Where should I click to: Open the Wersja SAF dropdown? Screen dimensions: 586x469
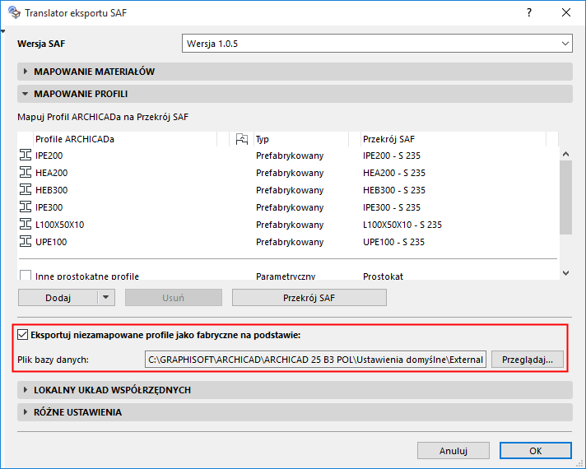(x=377, y=44)
